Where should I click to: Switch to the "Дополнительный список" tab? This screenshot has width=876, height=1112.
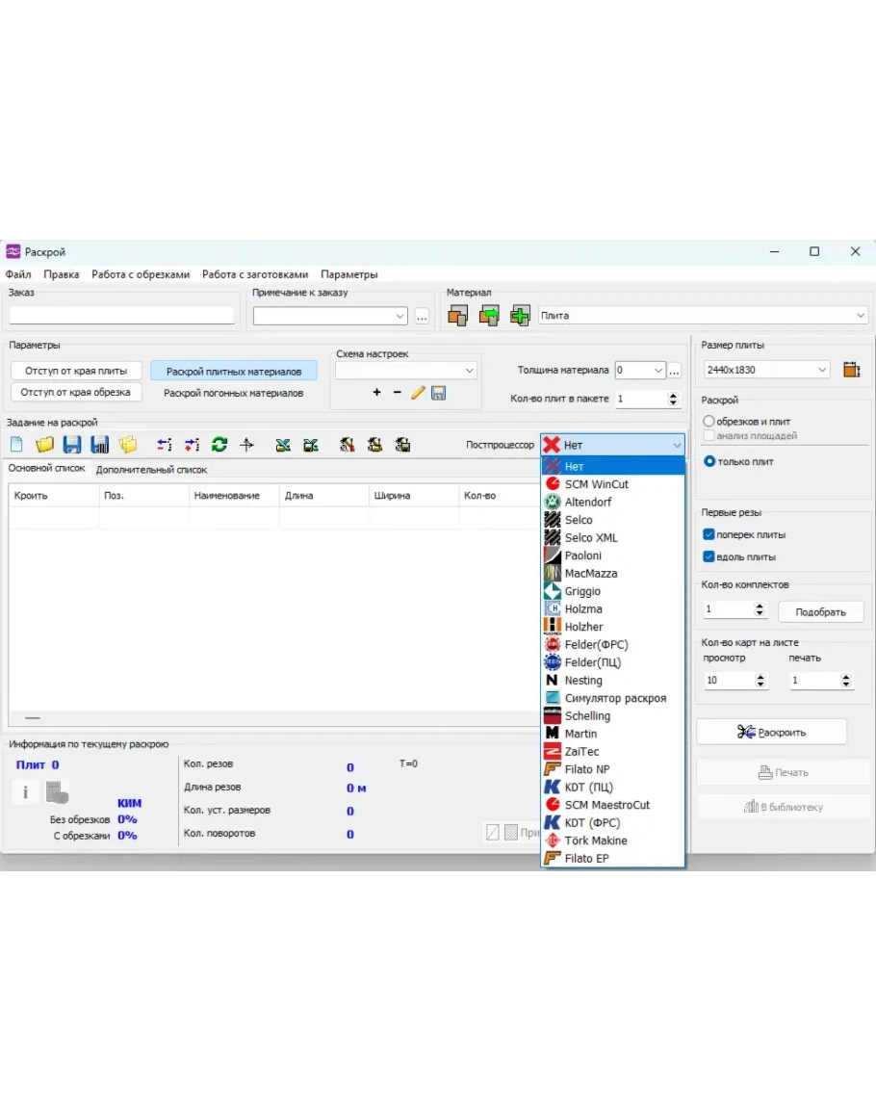151,470
